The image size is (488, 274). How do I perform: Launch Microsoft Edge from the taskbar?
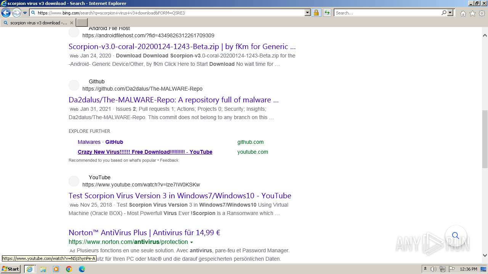[x=82, y=269]
